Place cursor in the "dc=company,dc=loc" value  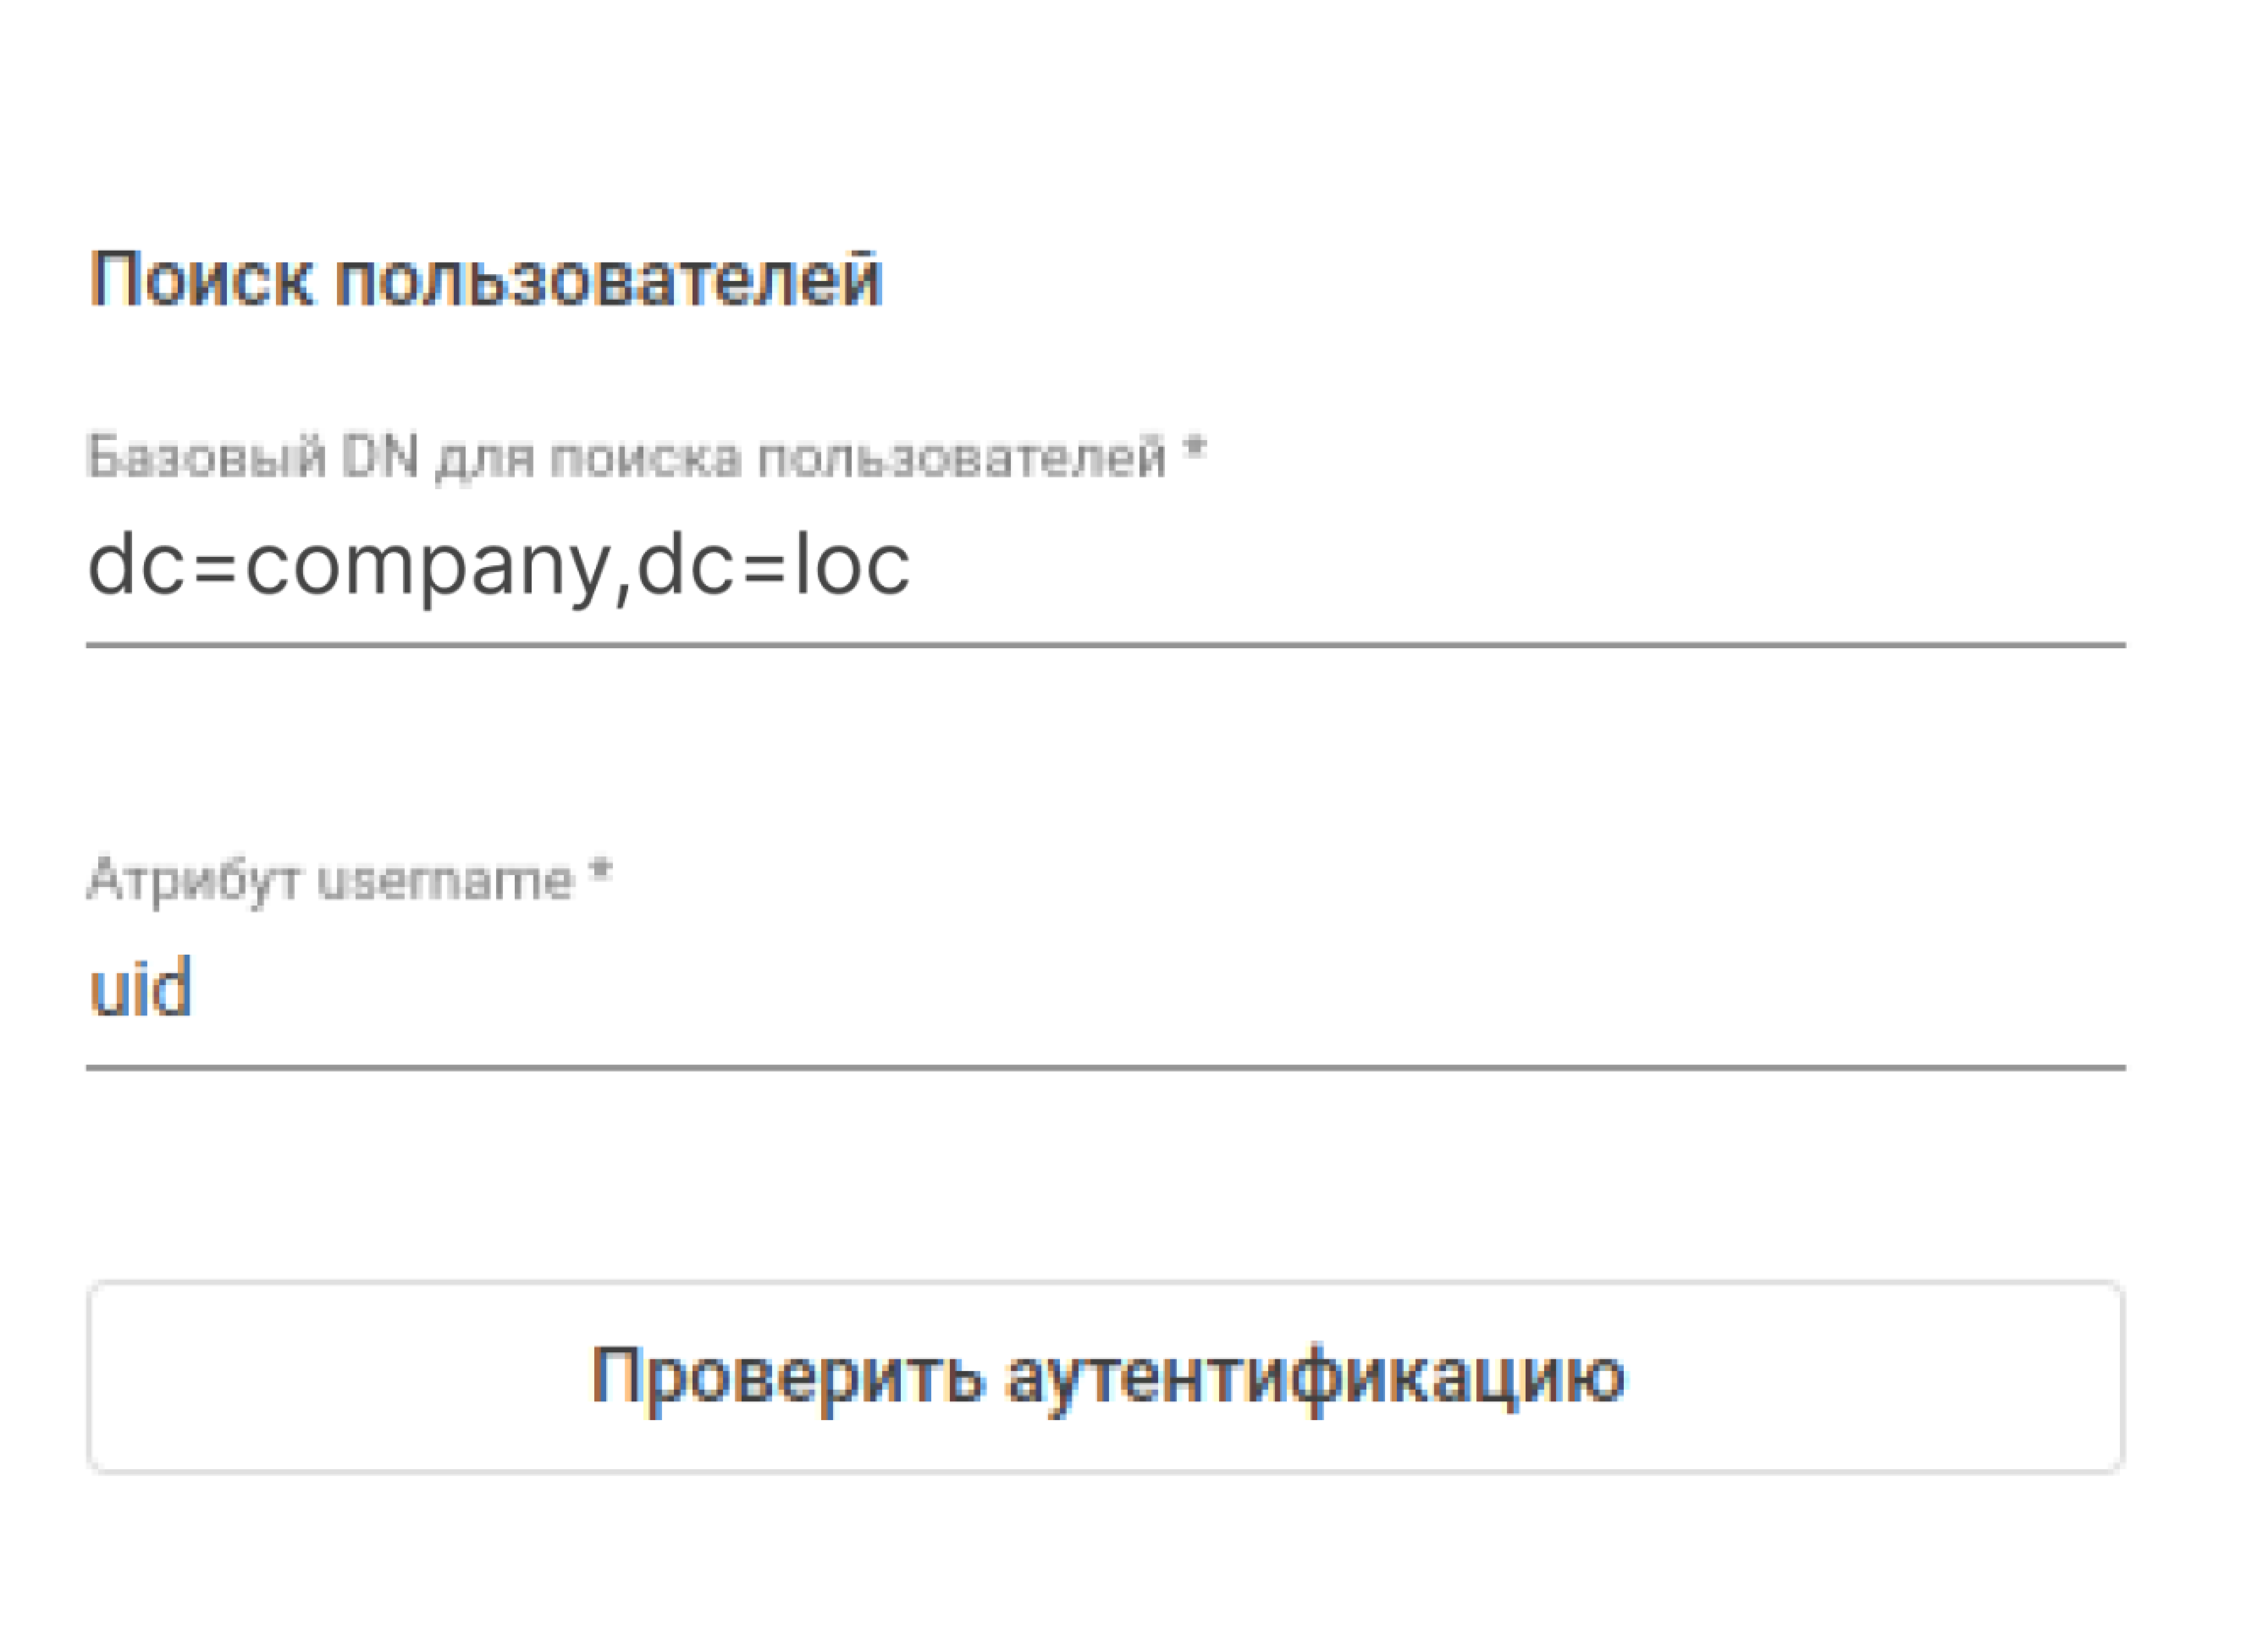tap(498, 566)
